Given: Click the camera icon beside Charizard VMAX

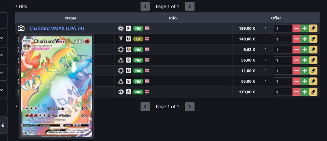Looking at the screenshot, I should [21, 28].
